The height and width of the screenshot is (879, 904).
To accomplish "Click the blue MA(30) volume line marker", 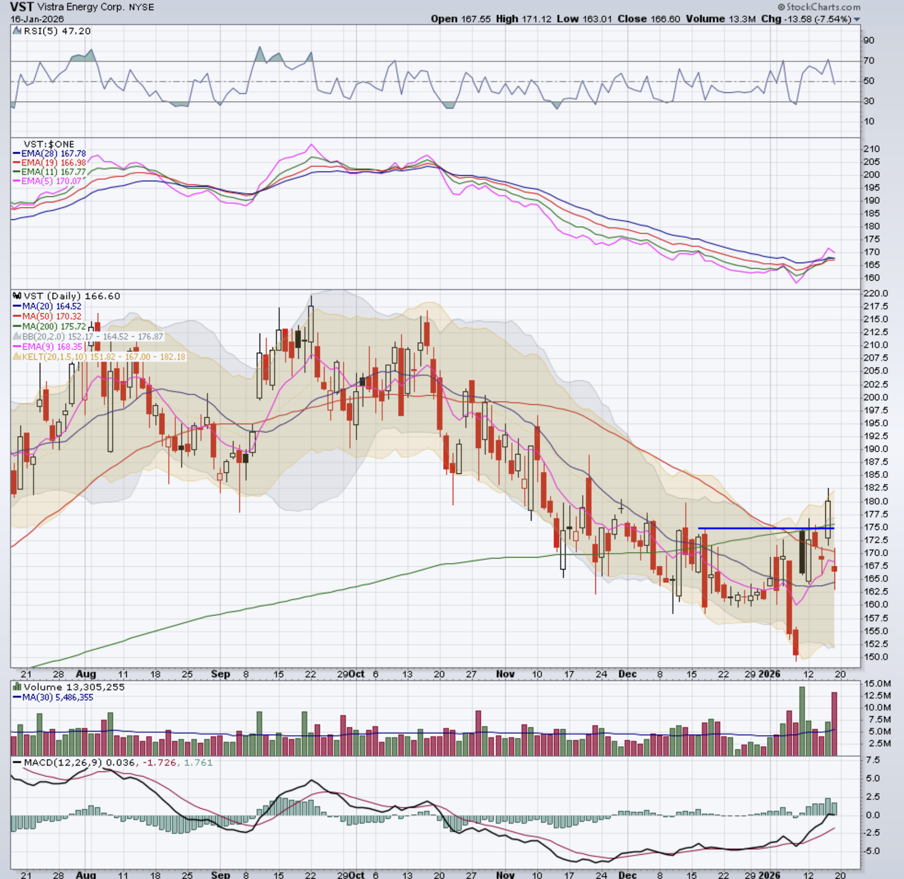I will pyautogui.click(x=17, y=697).
